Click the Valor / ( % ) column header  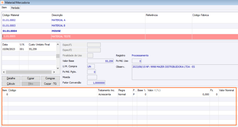coord(154,90)
